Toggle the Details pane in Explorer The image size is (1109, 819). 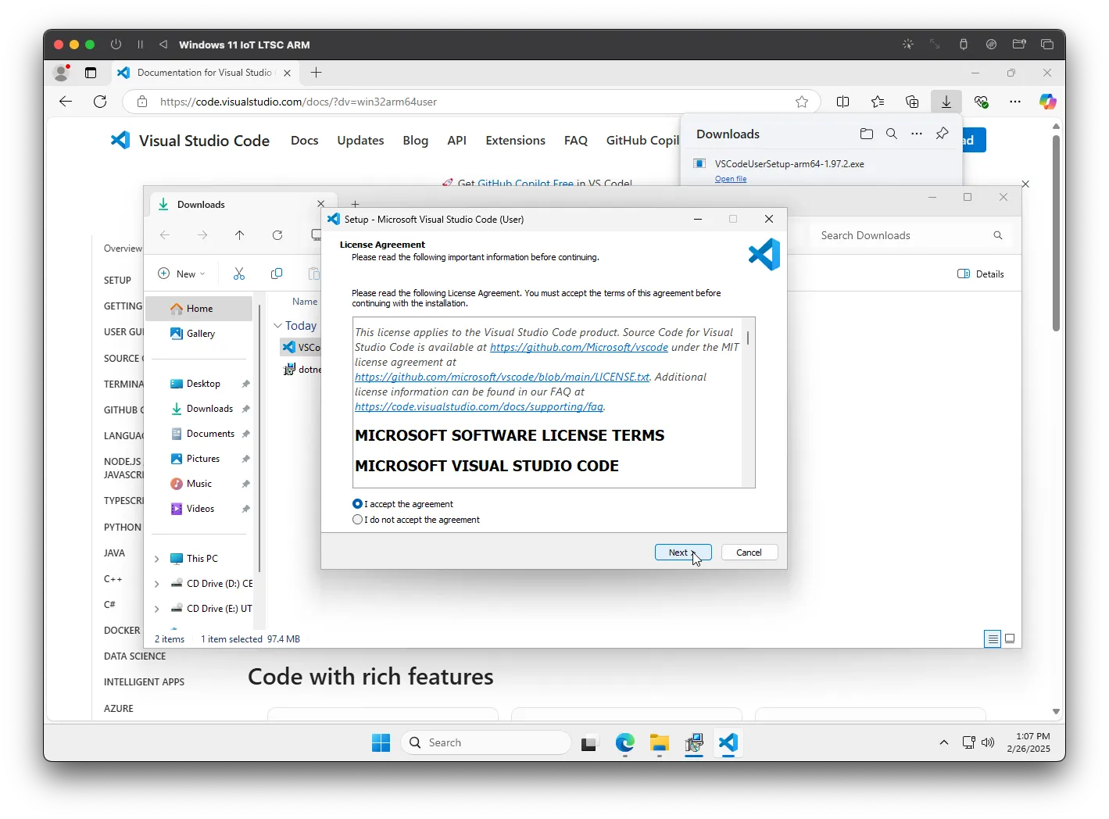click(x=981, y=274)
